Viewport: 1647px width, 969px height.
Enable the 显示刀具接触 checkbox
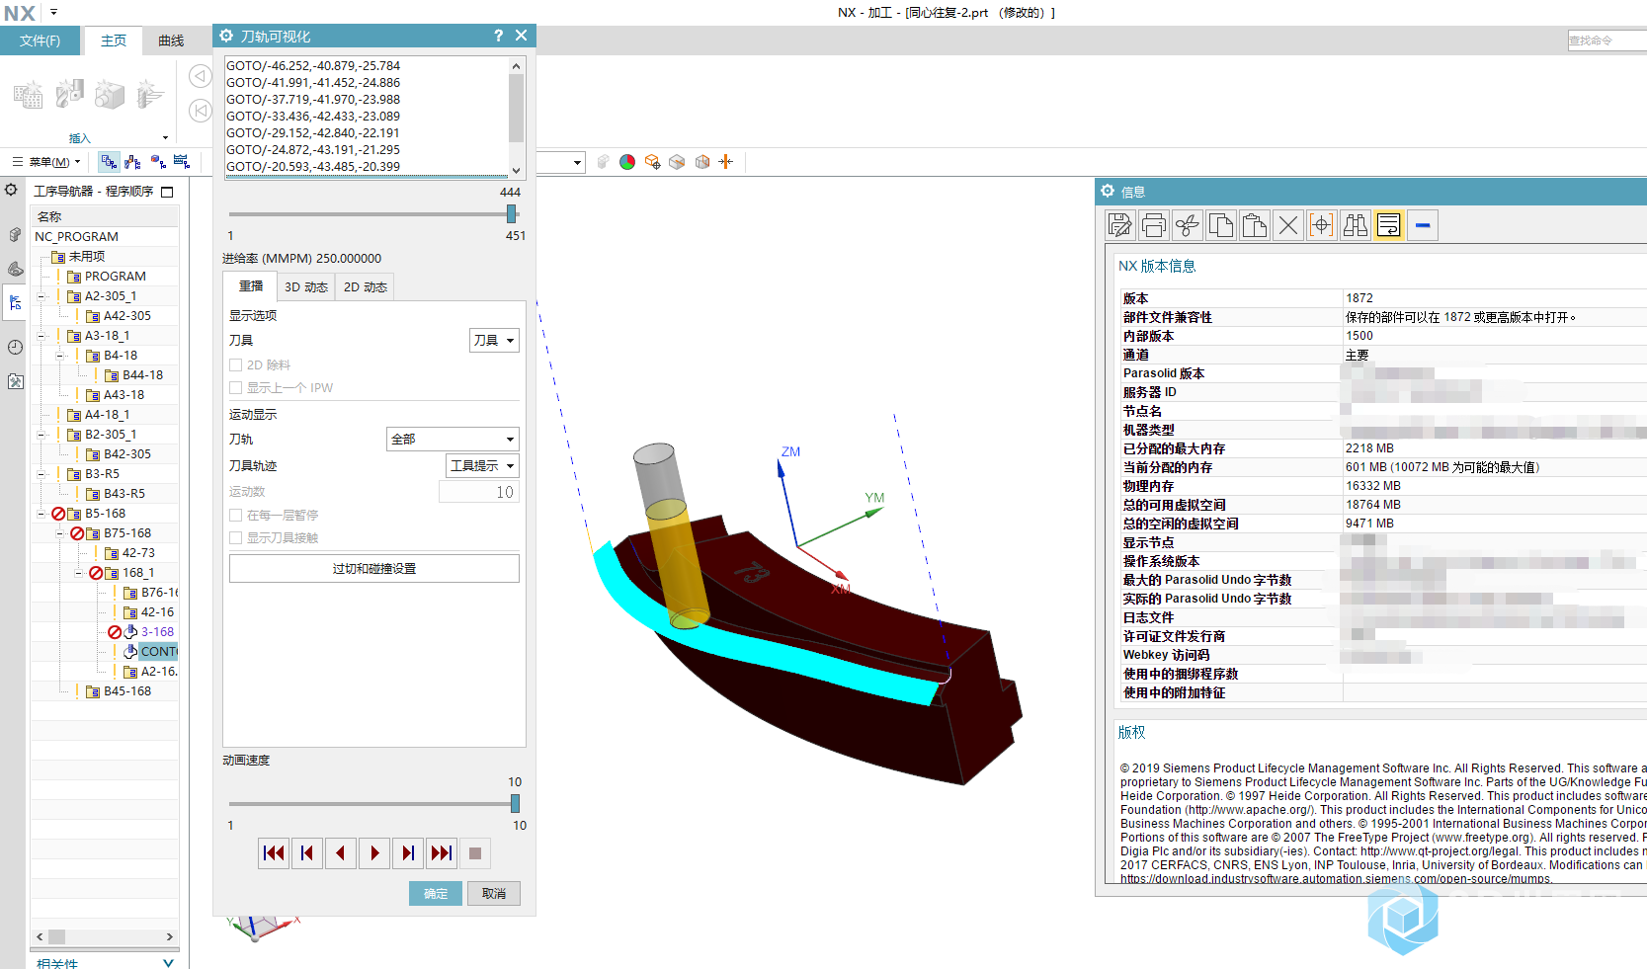coord(236,538)
